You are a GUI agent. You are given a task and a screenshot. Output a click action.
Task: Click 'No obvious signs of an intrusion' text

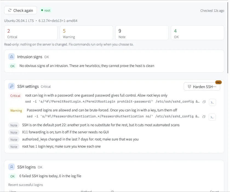point(87,66)
